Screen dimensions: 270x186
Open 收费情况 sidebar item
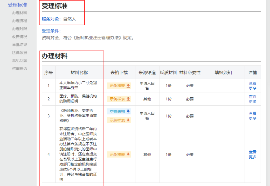click(x=19, y=37)
